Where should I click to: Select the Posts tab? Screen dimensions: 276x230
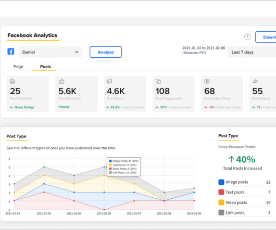(45, 67)
